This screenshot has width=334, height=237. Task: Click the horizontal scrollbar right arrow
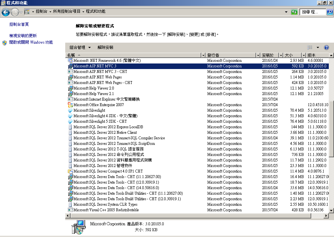pyautogui.click(x=326, y=216)
